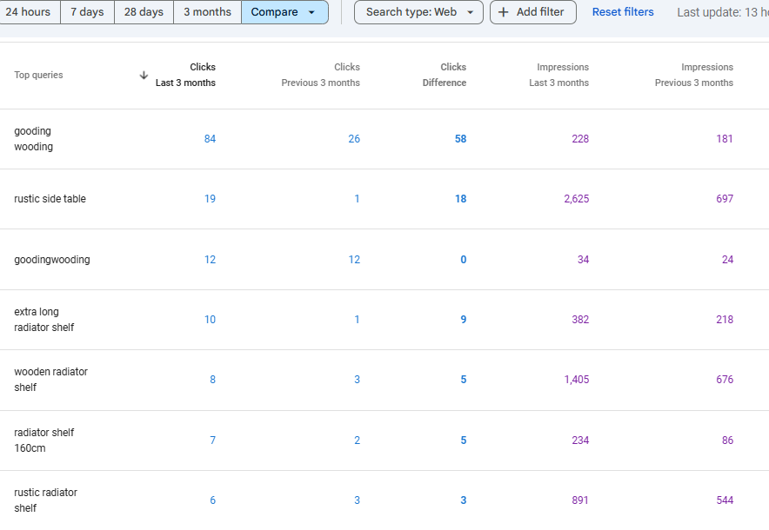
Task: Switch to the 28 days range
Action: pos(144,12)
